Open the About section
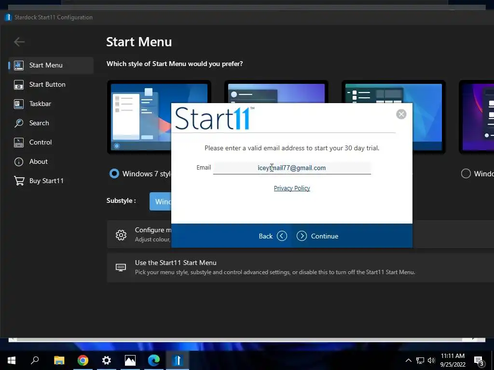Viewport: 494px width, 370px height. tap(51, 161)
